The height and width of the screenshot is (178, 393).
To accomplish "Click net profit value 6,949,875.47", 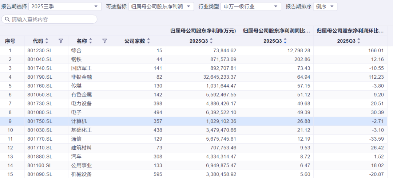I will pos(221,166).
